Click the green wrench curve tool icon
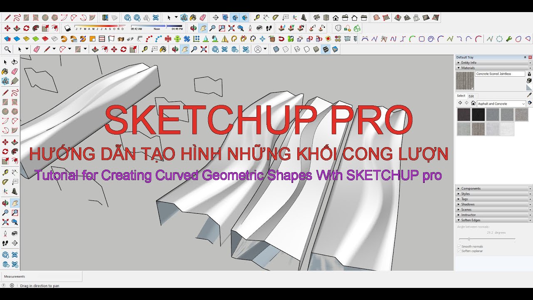Image resolution: width=533 pixels, height=300 pixels. point(508,39)
